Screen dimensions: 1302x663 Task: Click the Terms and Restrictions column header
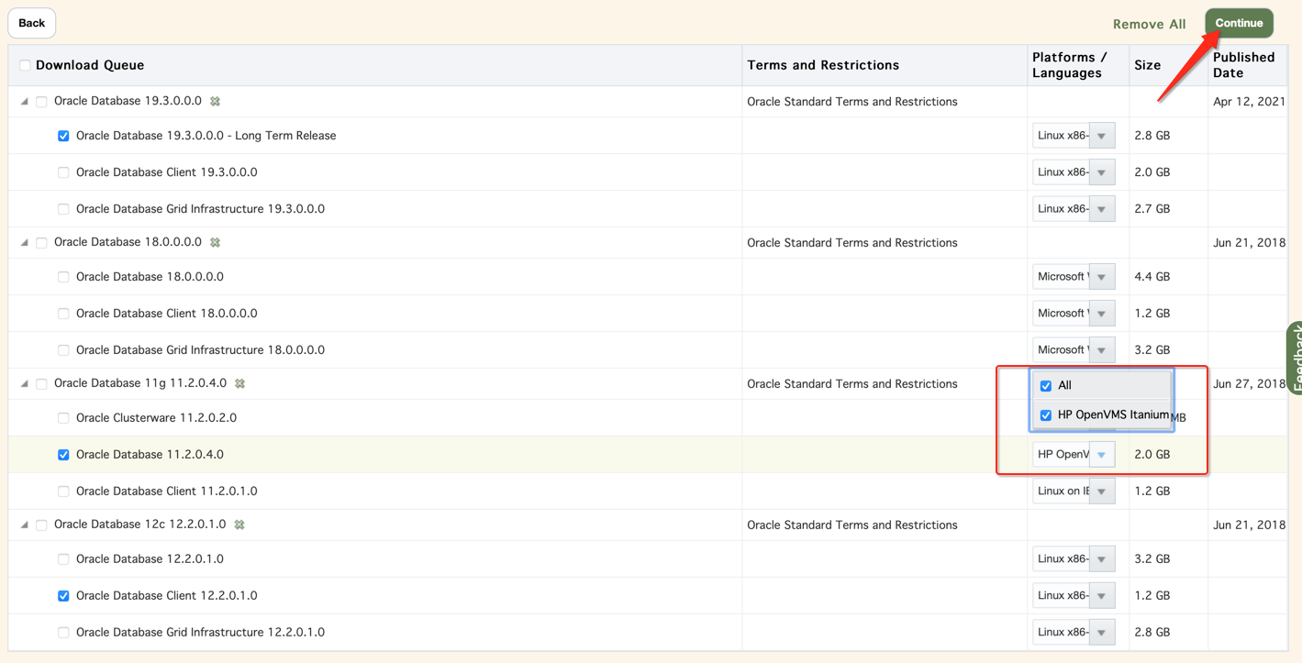(x=823, y=65)
